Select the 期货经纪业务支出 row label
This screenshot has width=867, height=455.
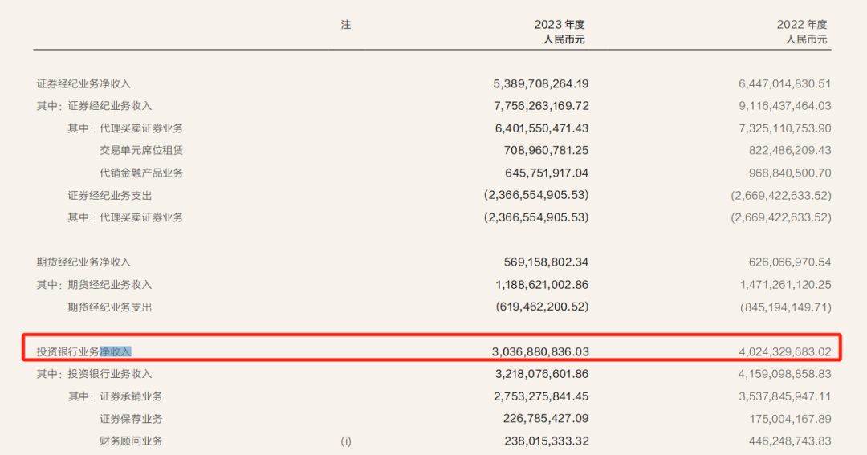(x=110, y=307)
